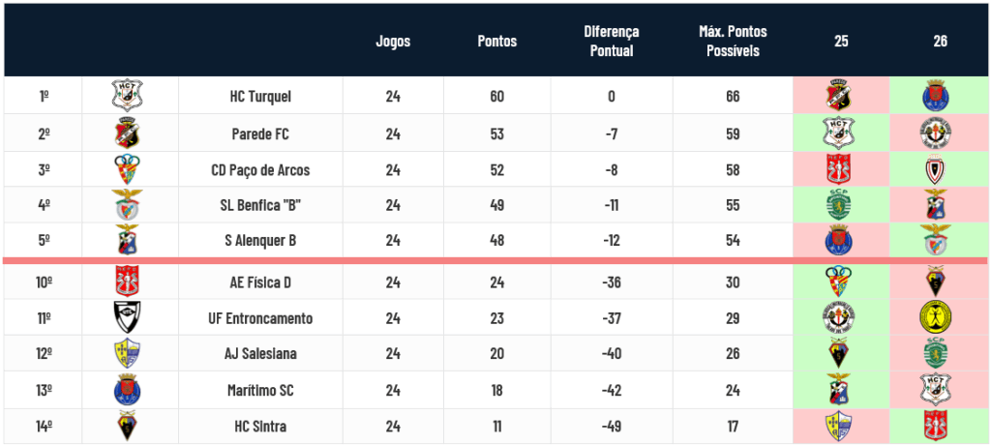Viewport: 991px width, 445px height.
Task: Sort by the Pontos column header
Action: 496,41
